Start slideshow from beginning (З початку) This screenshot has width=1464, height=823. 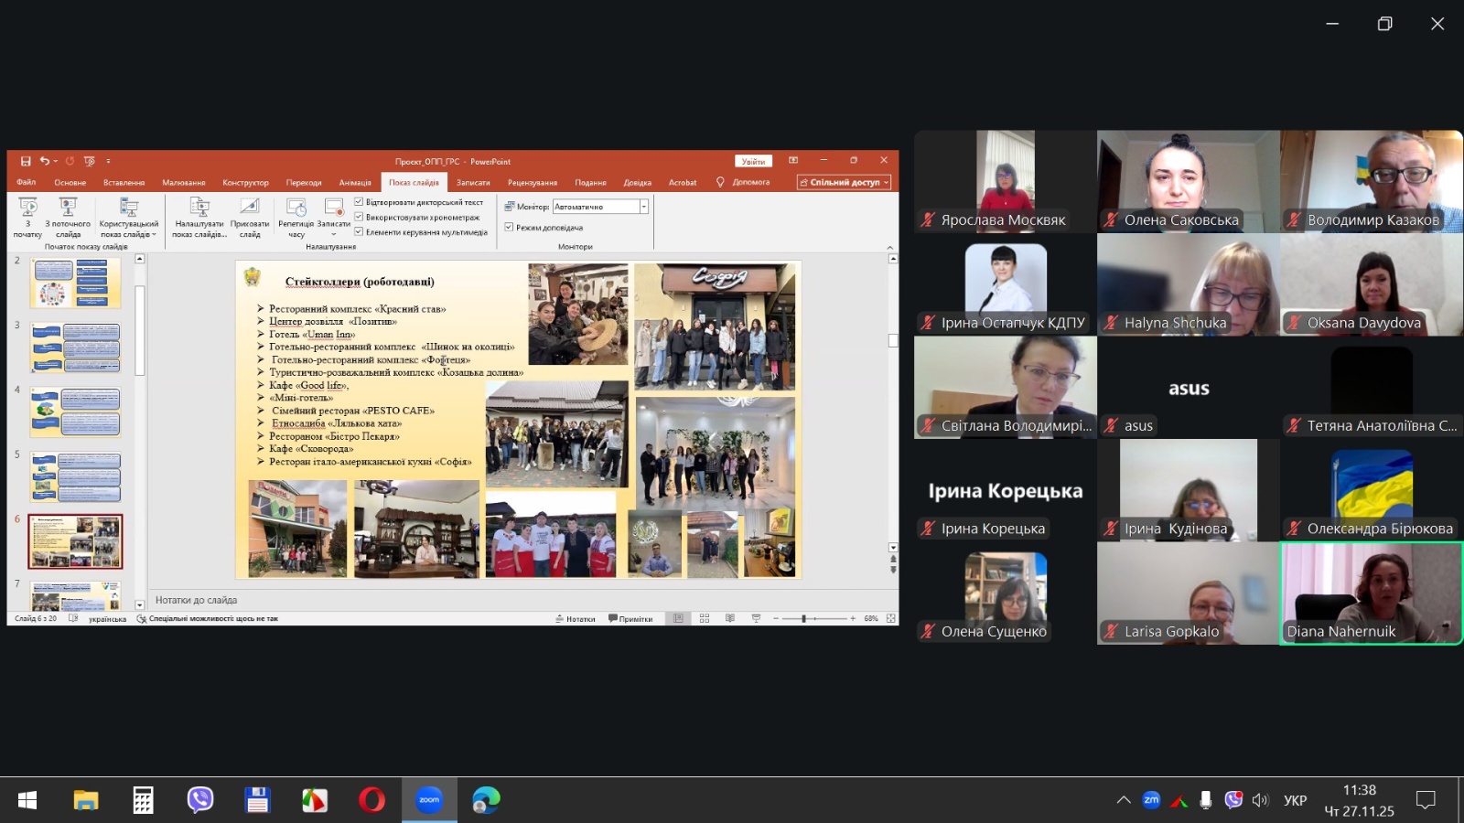tap(27, 208)
